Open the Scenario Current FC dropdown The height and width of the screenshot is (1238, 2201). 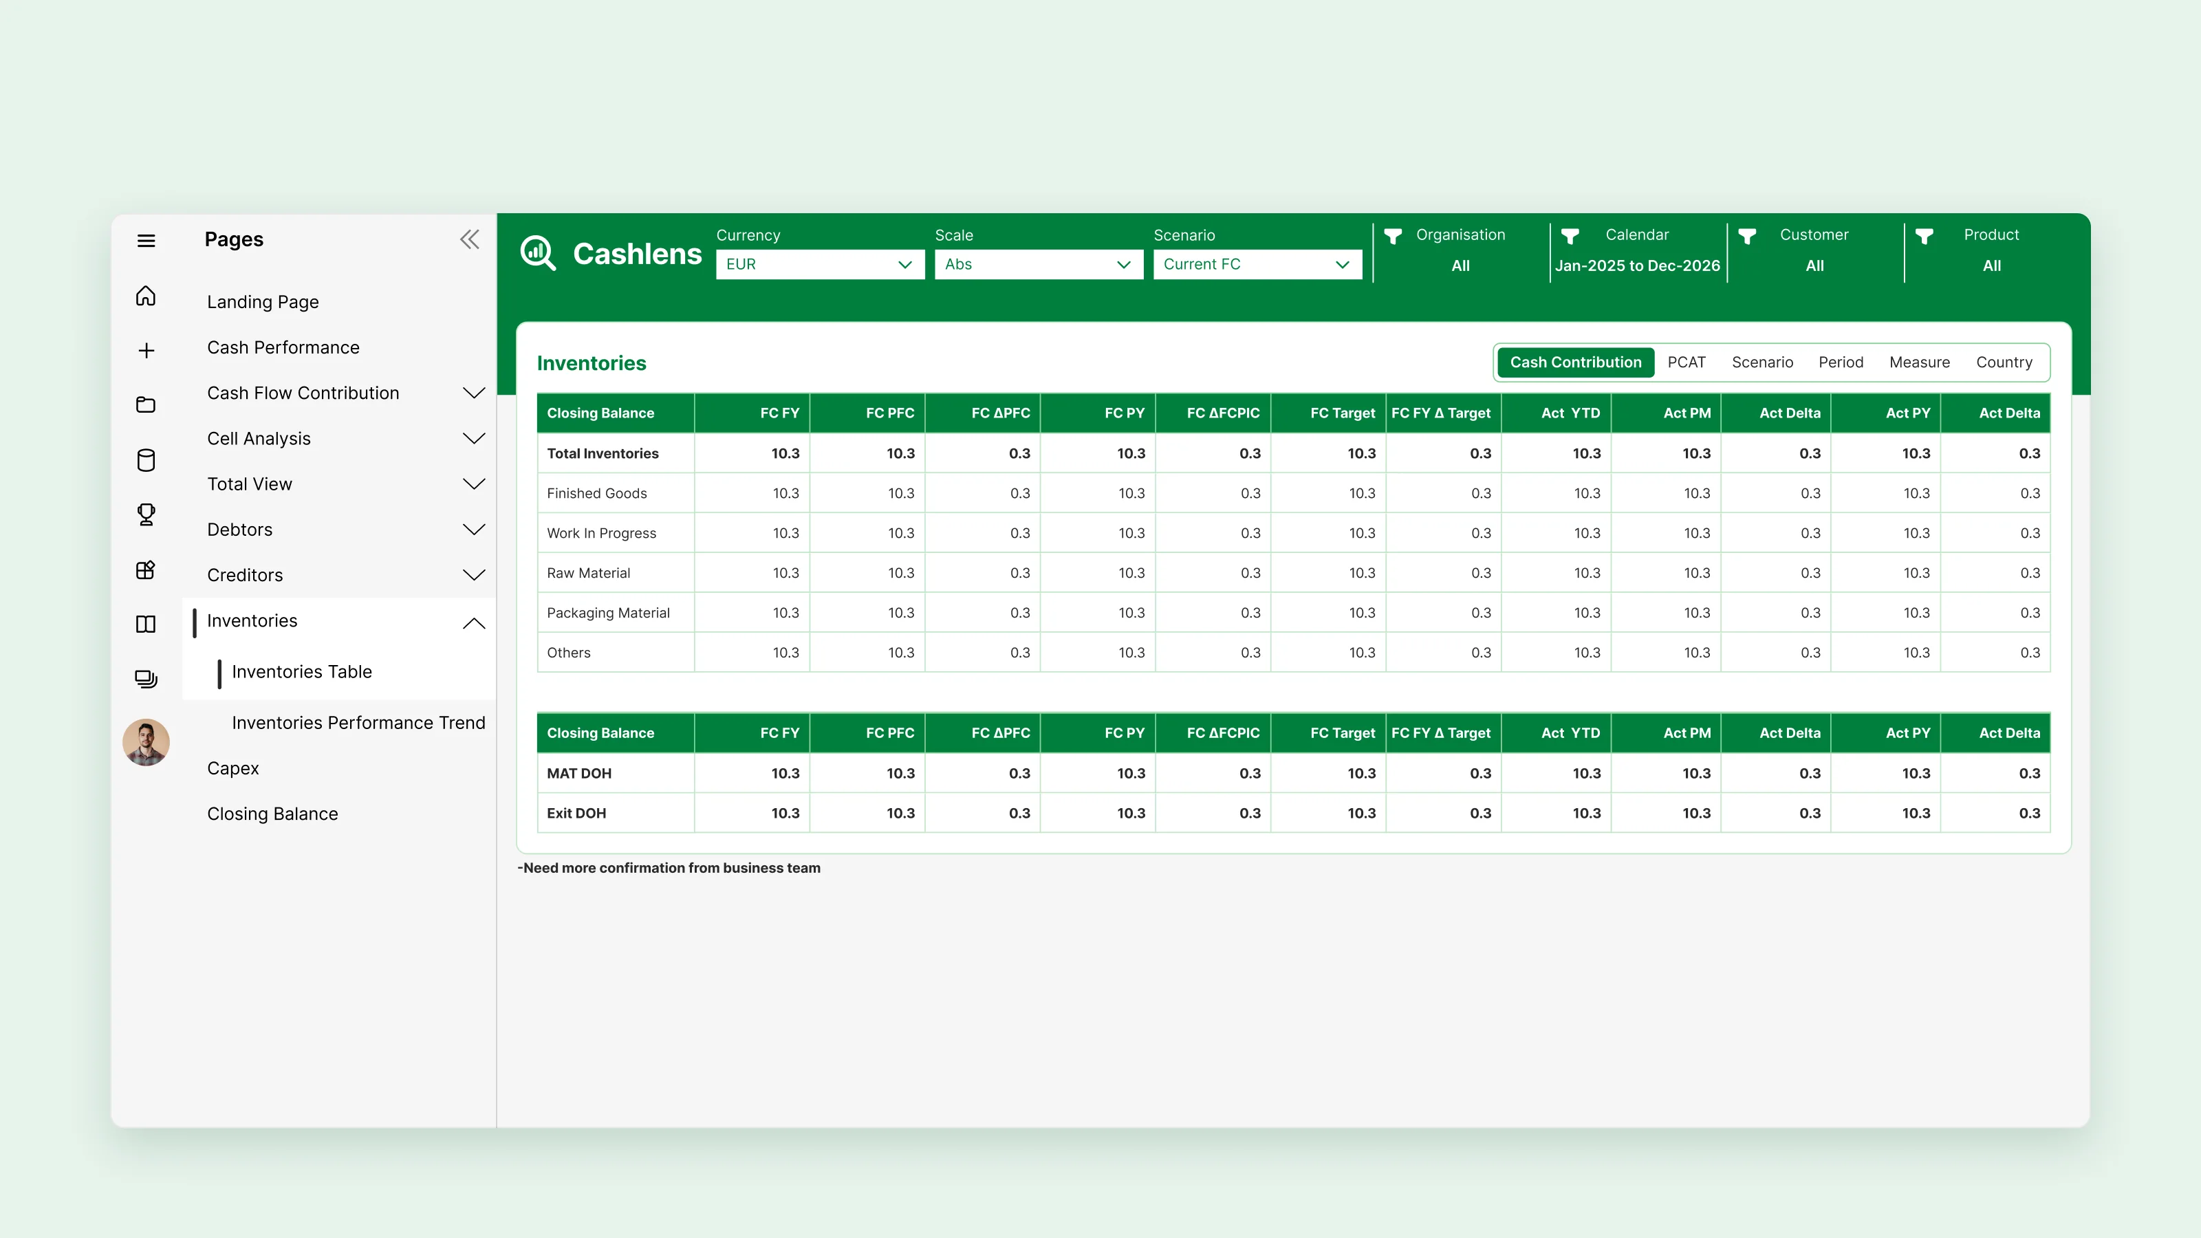coord(1257,264)
